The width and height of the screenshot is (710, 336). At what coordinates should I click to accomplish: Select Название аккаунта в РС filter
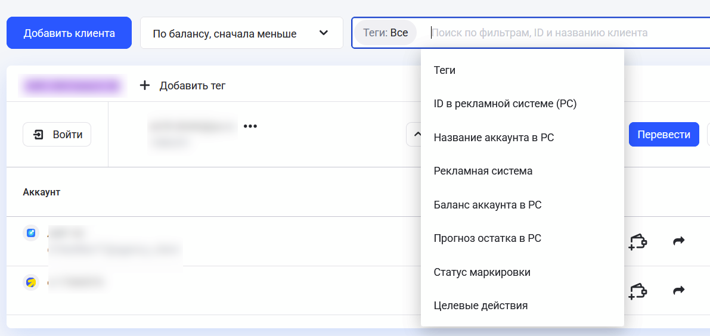[x=522, y=138]
